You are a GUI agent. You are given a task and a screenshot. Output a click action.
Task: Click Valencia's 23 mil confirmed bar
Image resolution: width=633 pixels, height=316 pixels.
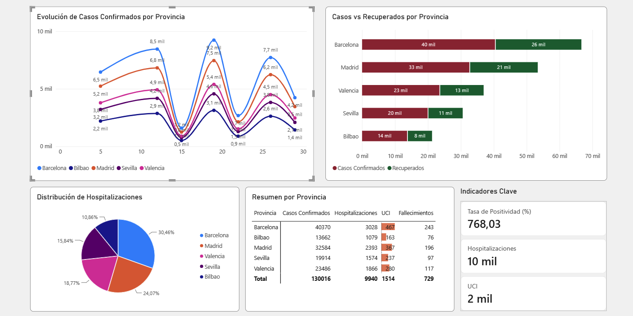point(401,90)
